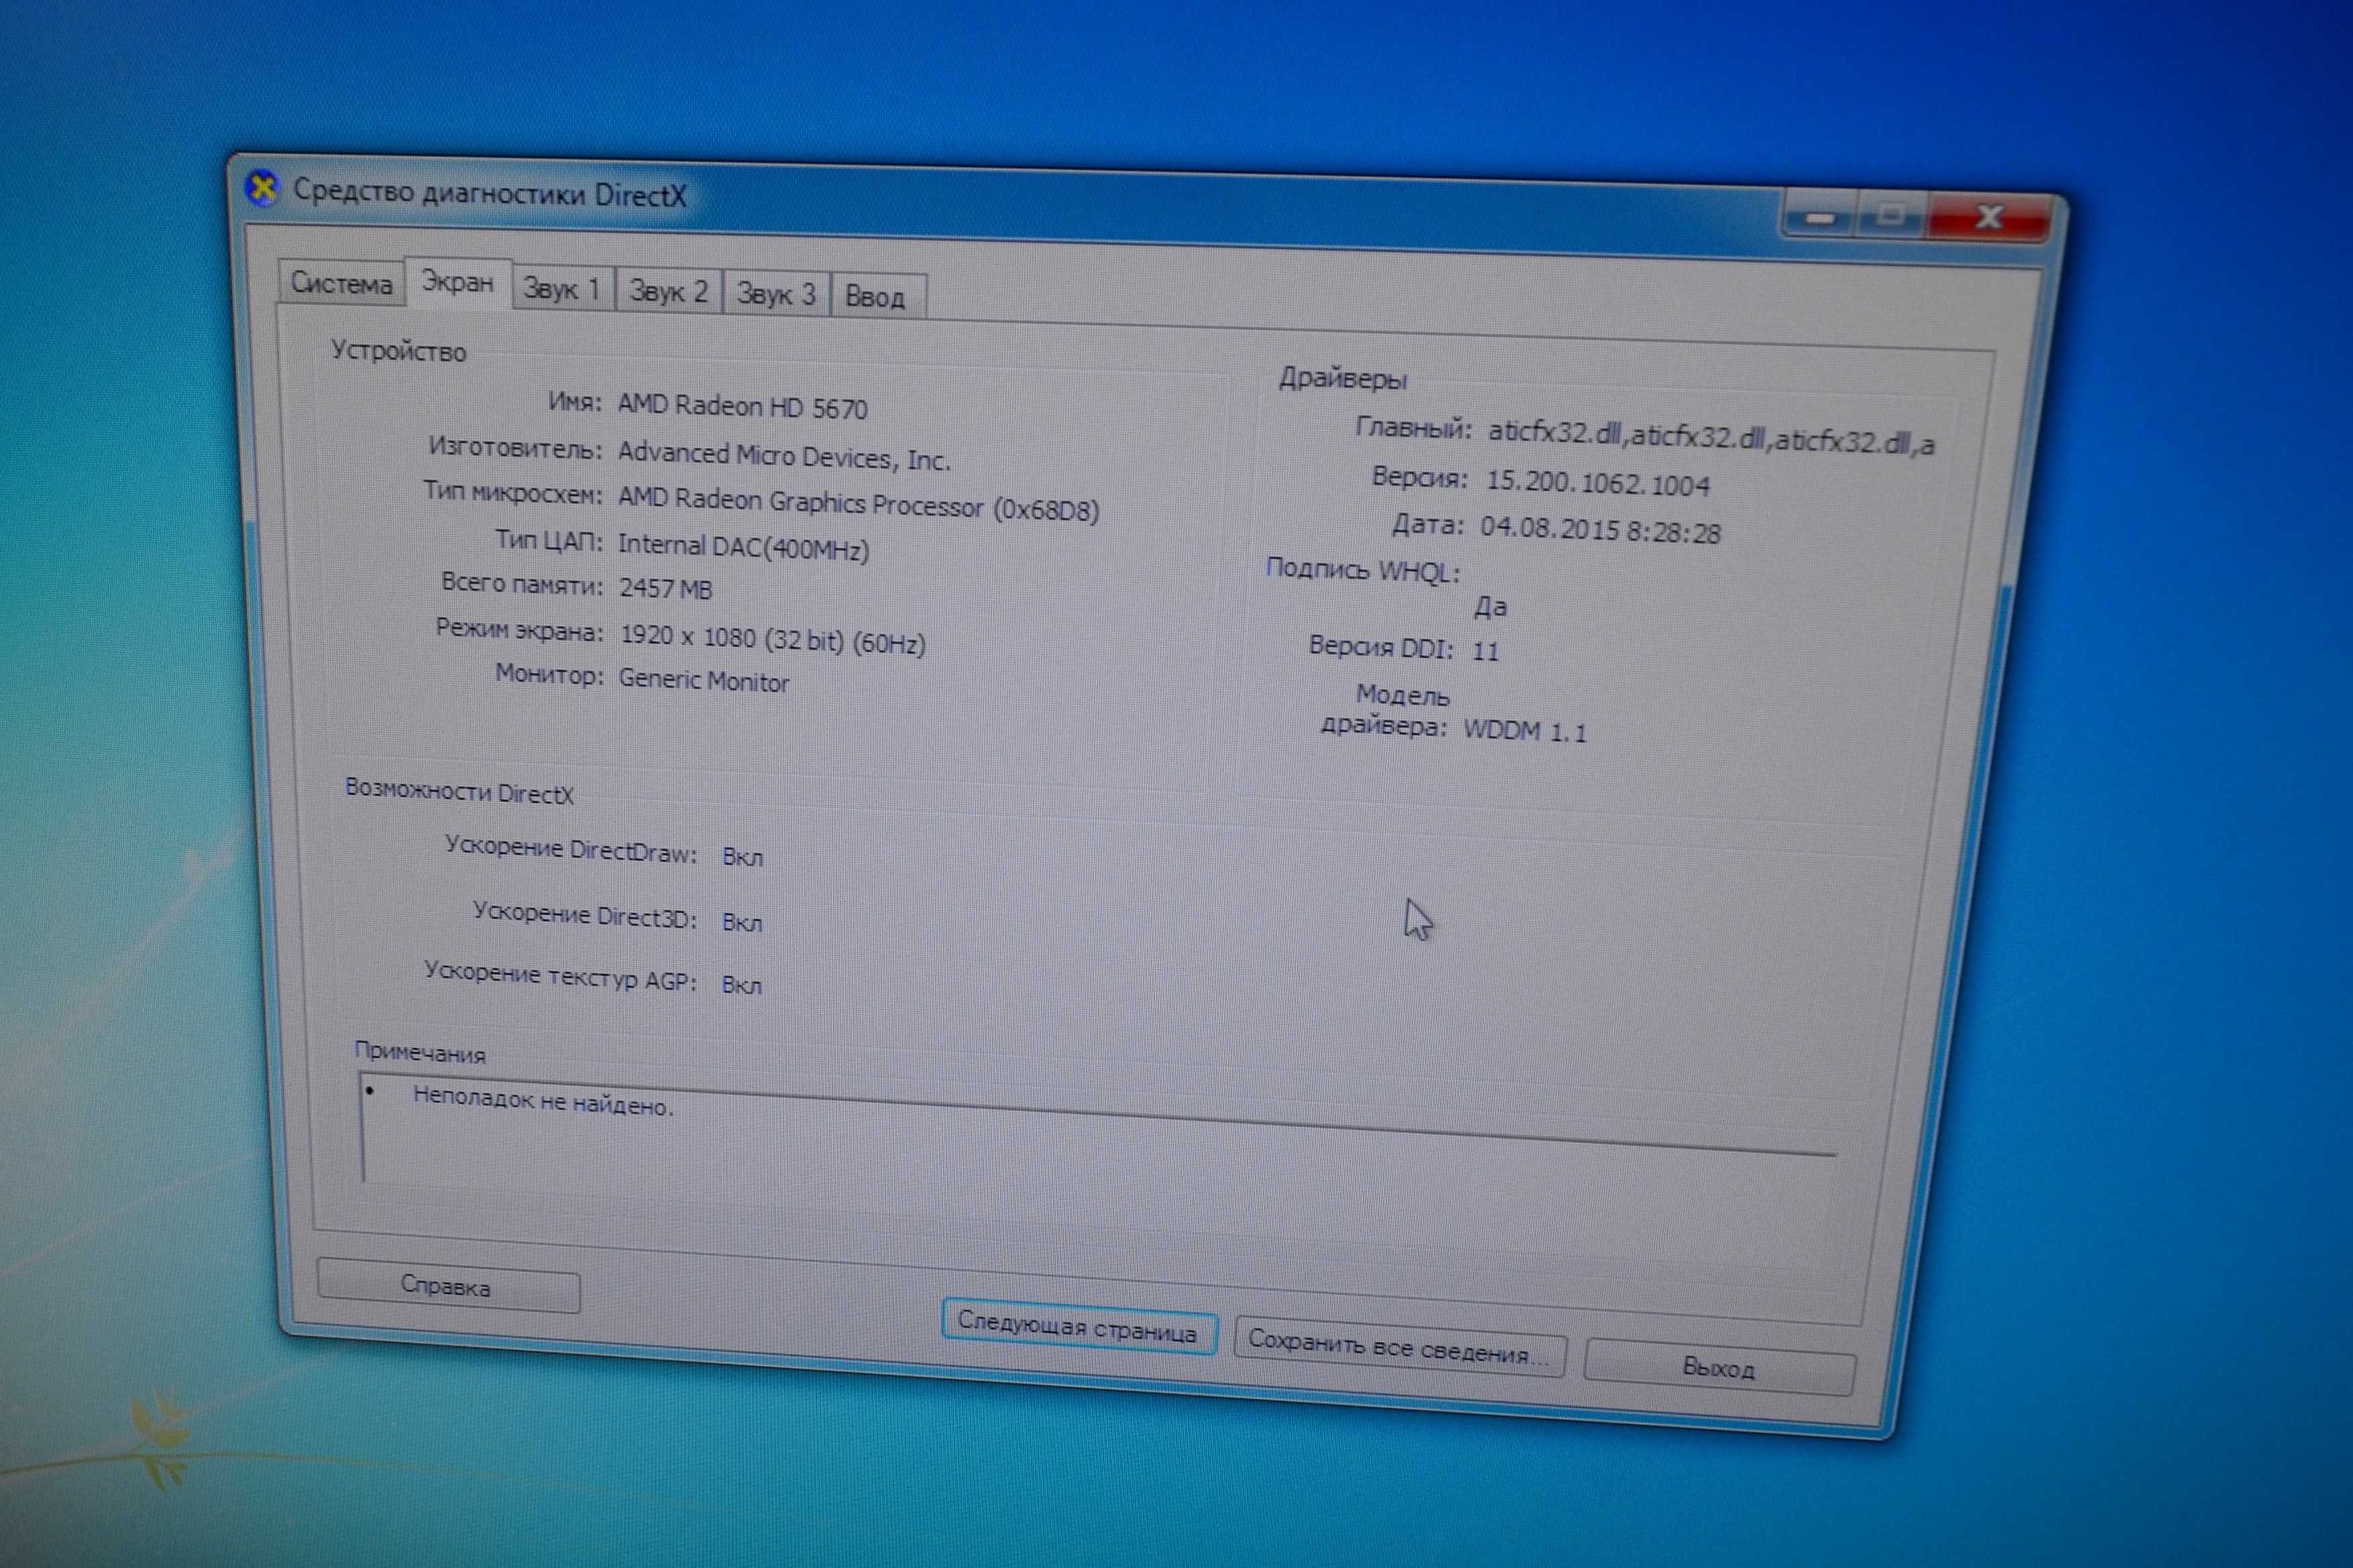Select the Экран tab
This screenshot has height=1568, width=2353.
[x=457, y=283]
